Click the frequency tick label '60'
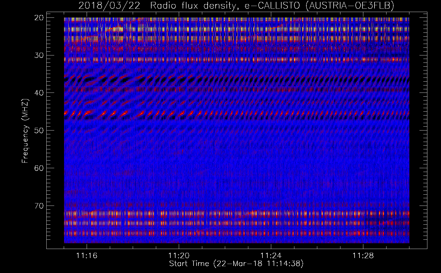Viewport: 441px width, 273px height. coord(39,168)
